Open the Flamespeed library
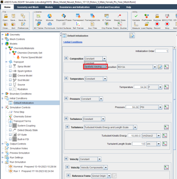This screenshot has height=179, width=177. pyautogui.click(x=78, y=16)
